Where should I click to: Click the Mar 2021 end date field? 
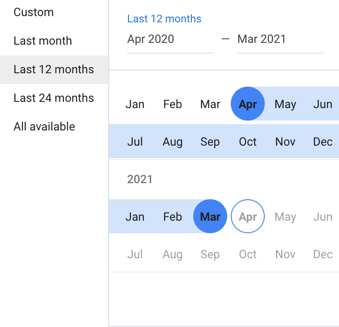pos(280,39)
